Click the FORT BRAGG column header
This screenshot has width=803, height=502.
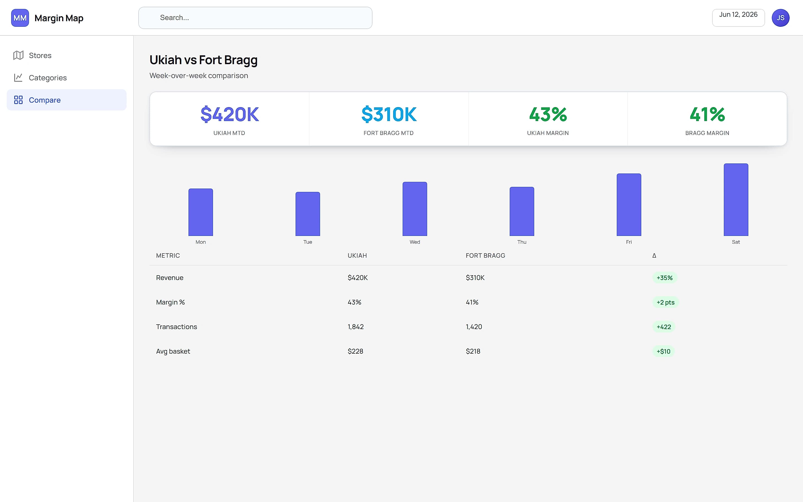coord(485,255)
